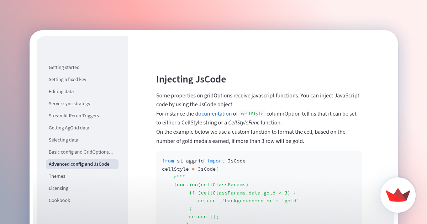Image resolution: width=427 pixels, height=224 pixels.
Task: Select the Getting started sidebar entry
Action: [64, 67]
